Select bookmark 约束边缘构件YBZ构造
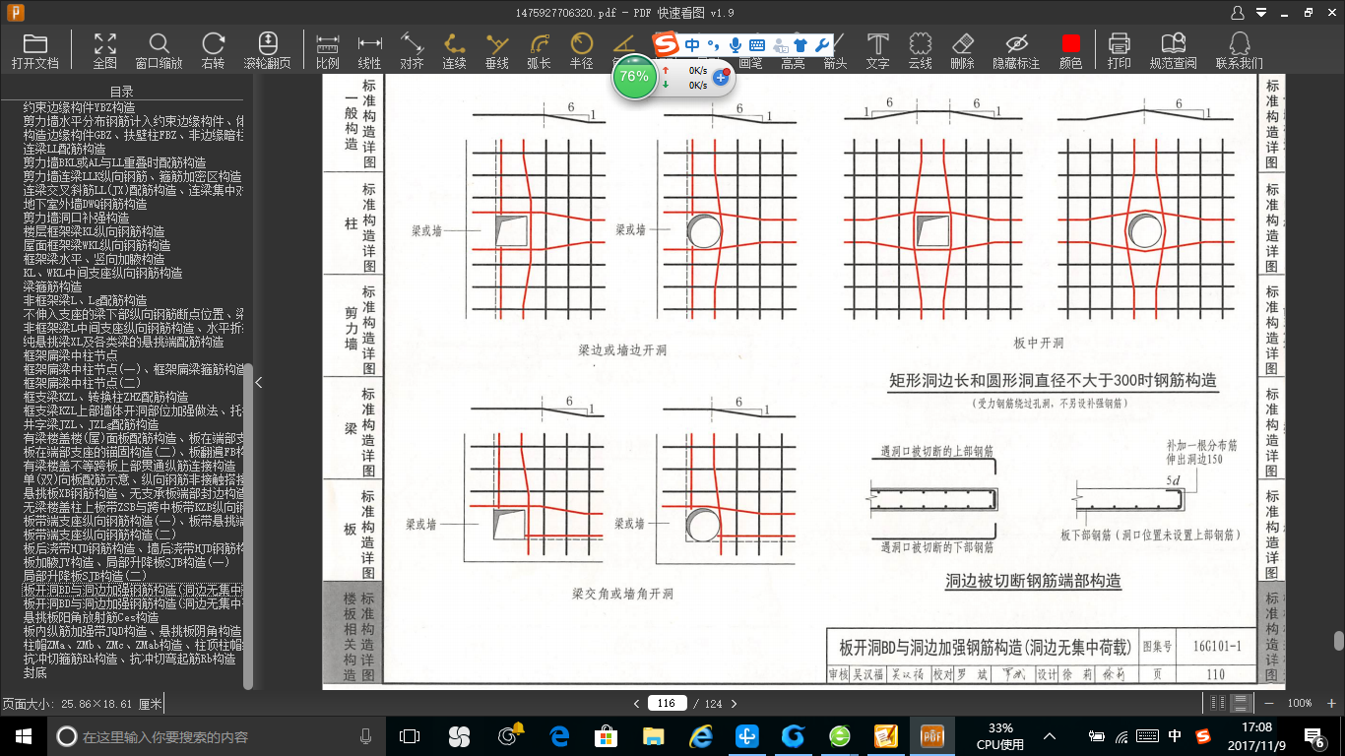This screenshot has height=756, width=1345. (79, 107)
